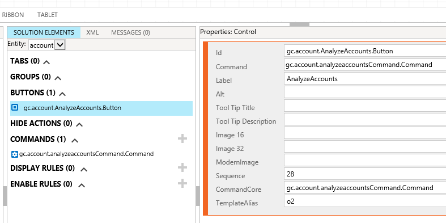Screen dimensions: 446x223
Task: Click the gray splitter handle above Properties
Action: tap(299, 24)
